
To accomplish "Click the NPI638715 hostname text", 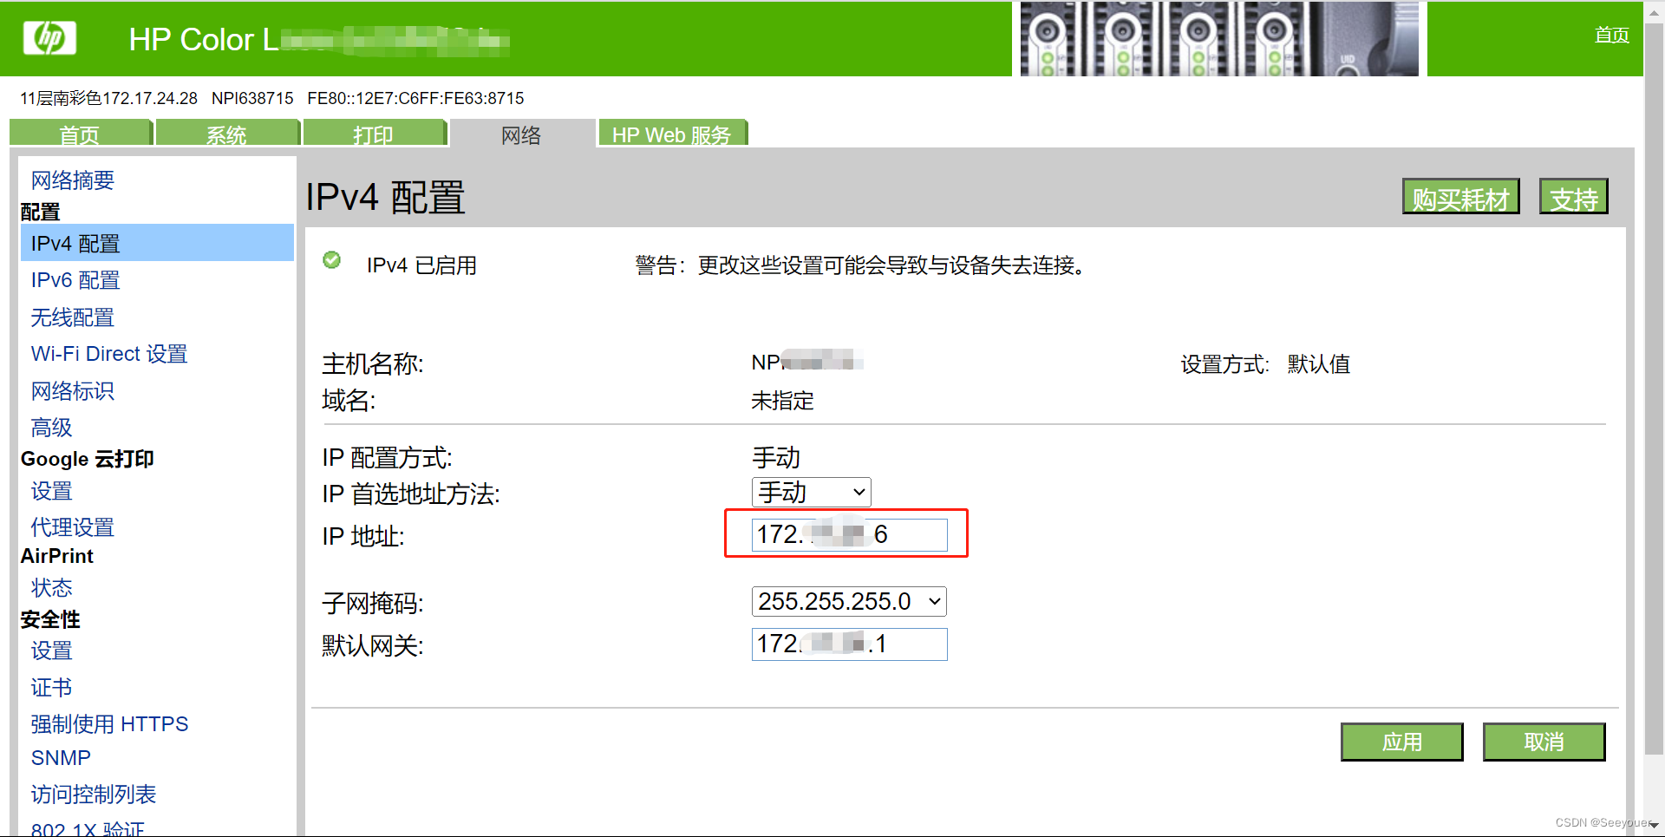I will tap(252, 98).
